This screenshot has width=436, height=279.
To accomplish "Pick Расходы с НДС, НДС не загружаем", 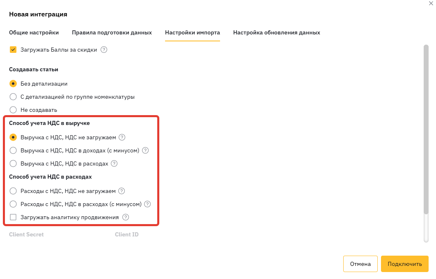I will pyautogui.click(x=13, y=191).
